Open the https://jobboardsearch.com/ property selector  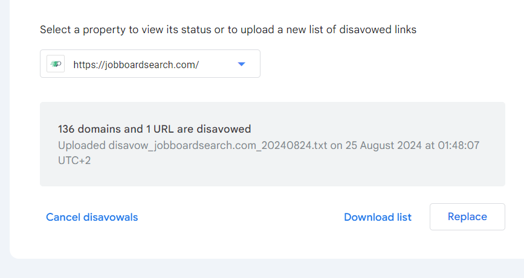[x=136, y=64]
